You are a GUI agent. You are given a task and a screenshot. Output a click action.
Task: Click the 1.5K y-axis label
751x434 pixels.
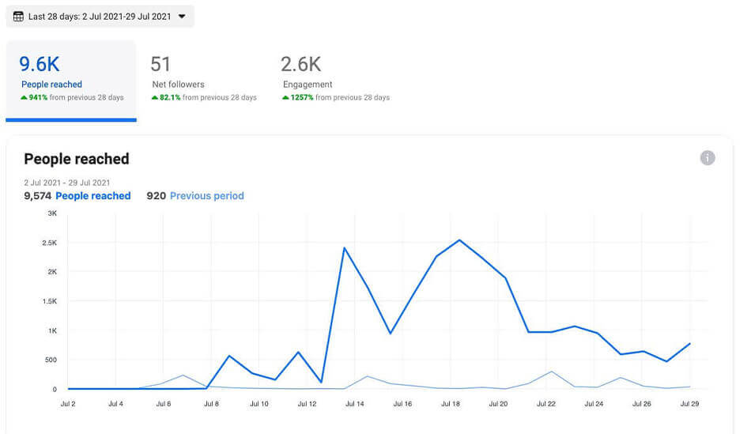(x=49, y=301)
